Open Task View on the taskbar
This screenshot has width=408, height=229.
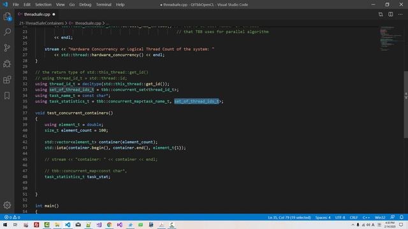15,225
